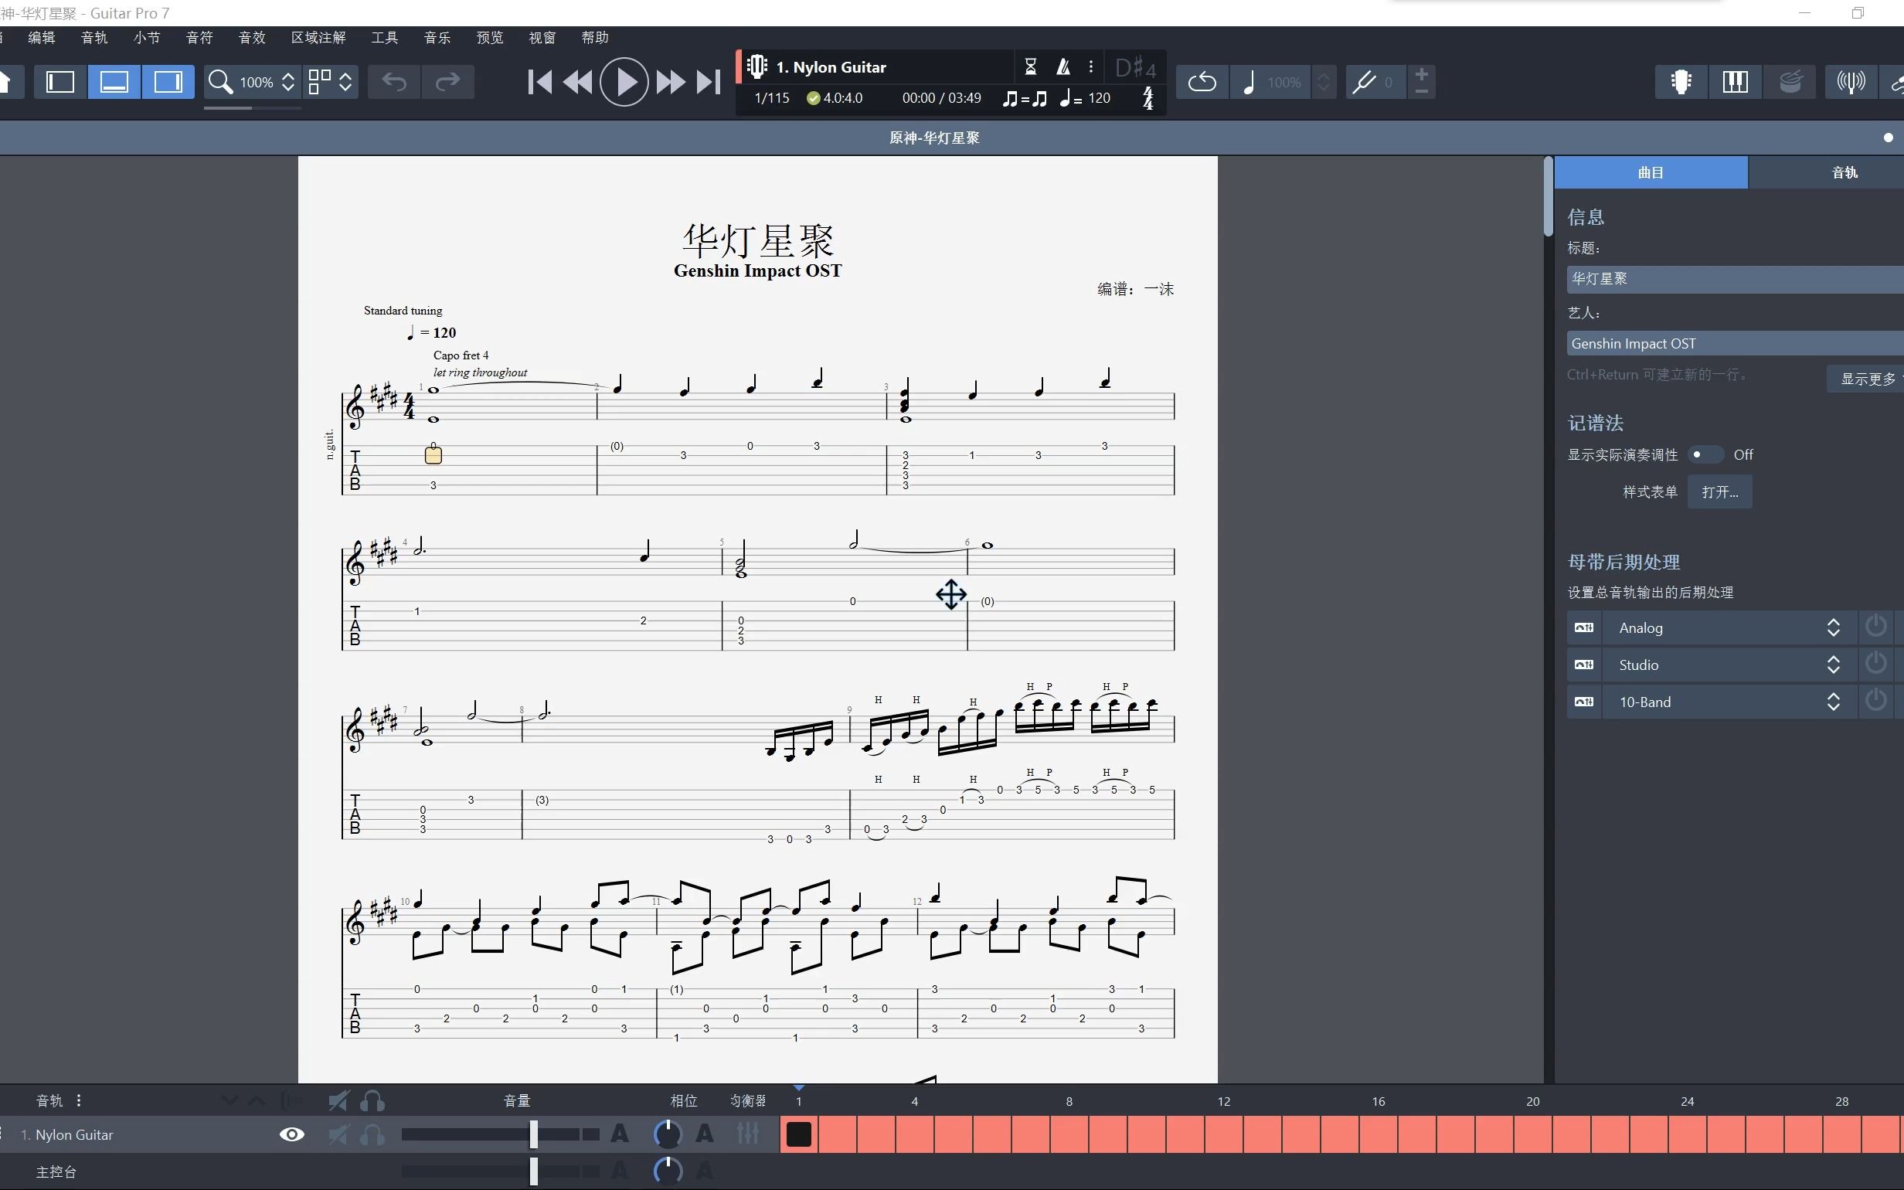Toggle the right inspector panel
Screen dimensions: 1904x1190
point(168,82)
